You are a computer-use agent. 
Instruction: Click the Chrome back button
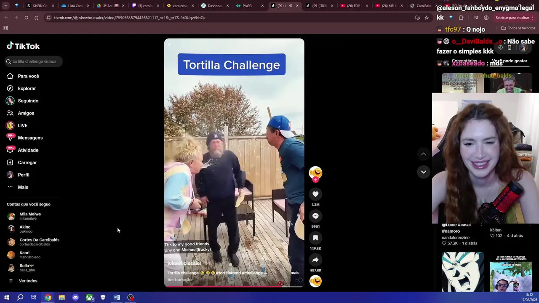(x=6, y=18)
